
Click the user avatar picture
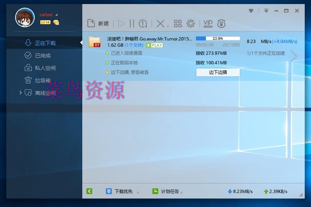[25, 17]
